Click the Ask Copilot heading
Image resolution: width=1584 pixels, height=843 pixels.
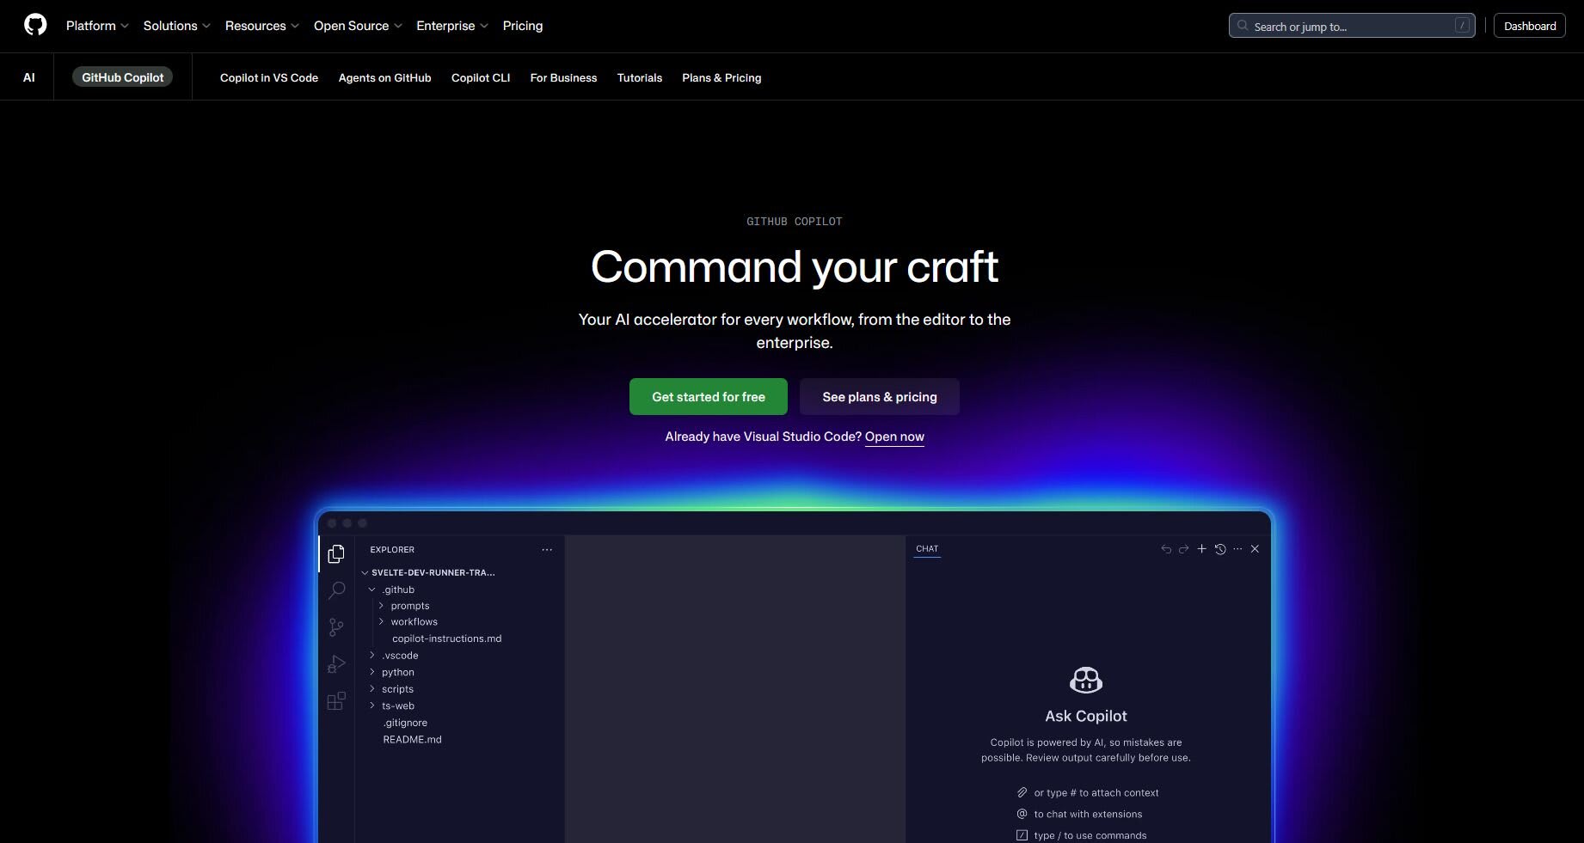coord(1086,716)
